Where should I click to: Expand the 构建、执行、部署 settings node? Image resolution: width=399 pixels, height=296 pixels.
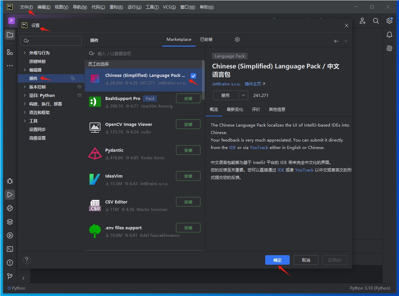(x=25, y=104)
